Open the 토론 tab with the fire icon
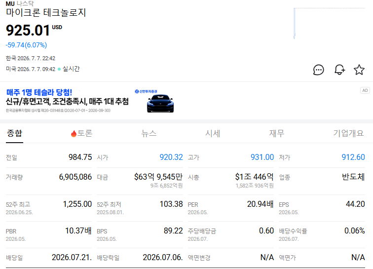Viewport: 373px width, 269px height. [x=81, y=133]
